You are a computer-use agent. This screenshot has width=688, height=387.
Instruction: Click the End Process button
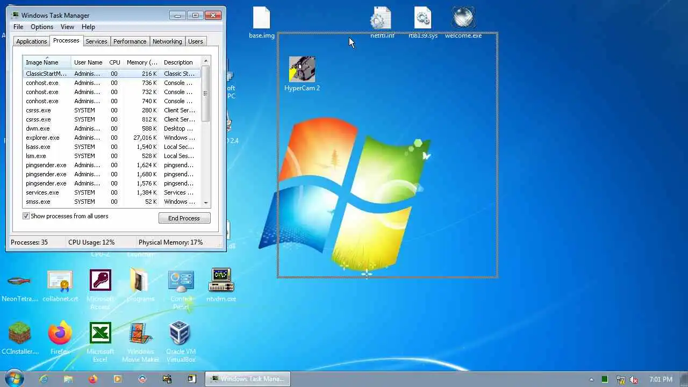pyautogui.click(x=184, y=218)
